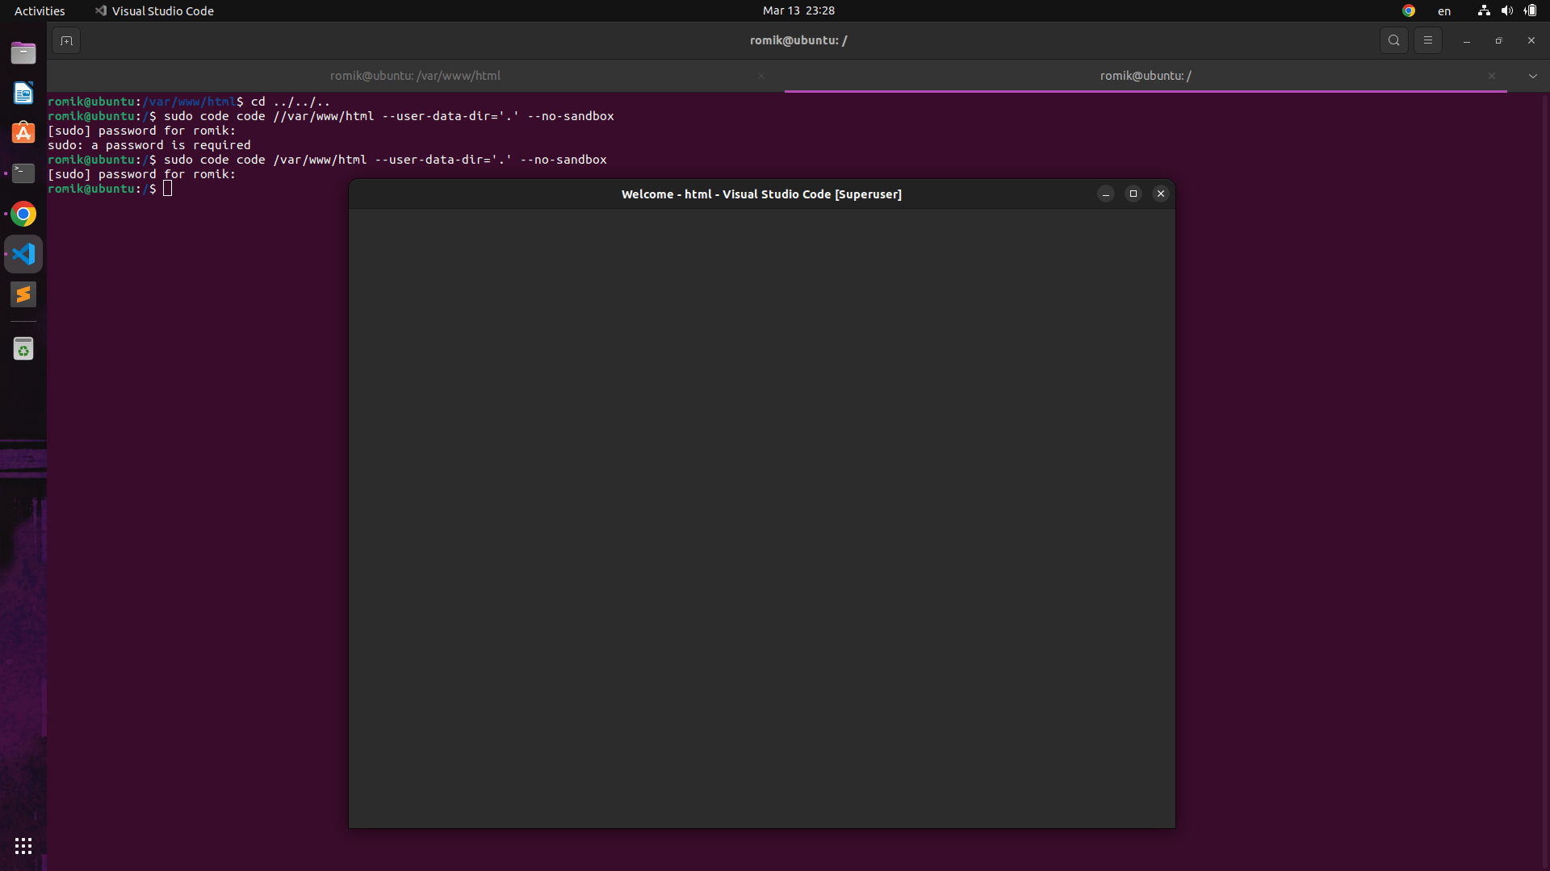Open Ubuntu Software app in dock

pyautogui.click(x=23, y=133)
